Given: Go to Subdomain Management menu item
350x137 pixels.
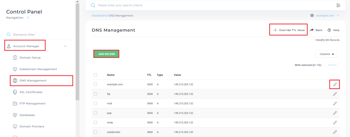Looking at the screenshot, I should click(38, 69).
